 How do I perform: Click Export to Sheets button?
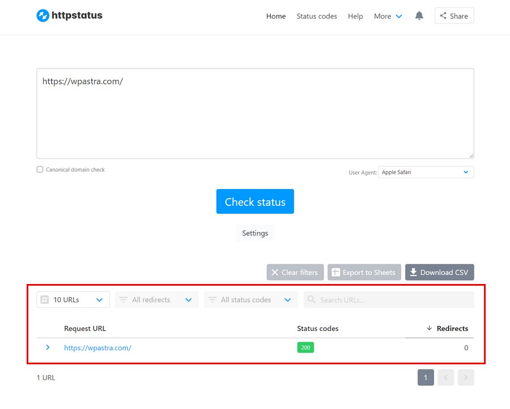pos(364,272)
